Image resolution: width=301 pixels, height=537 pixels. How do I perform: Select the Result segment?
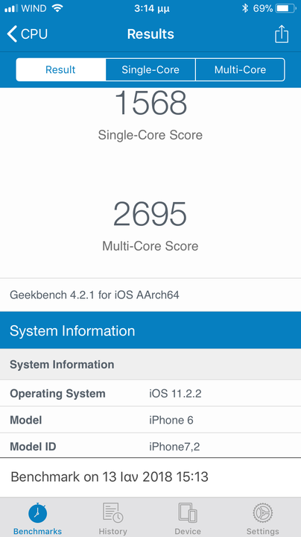(60, 69)
